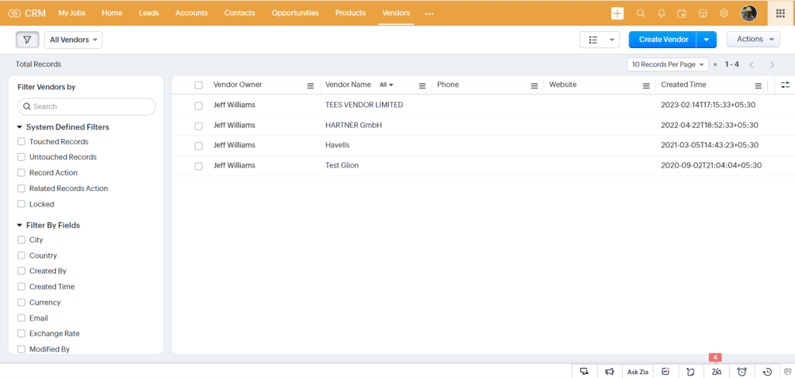Open the HARTNER GmbH vendor record
This screenshot has width=795, height=378.
353,125
